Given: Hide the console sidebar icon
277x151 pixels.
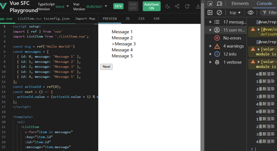Looking at the screenshot, I should (x=210, y=12).
